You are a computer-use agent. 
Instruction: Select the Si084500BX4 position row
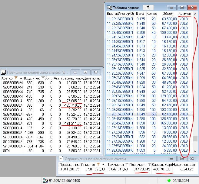(x=51, y=87)
